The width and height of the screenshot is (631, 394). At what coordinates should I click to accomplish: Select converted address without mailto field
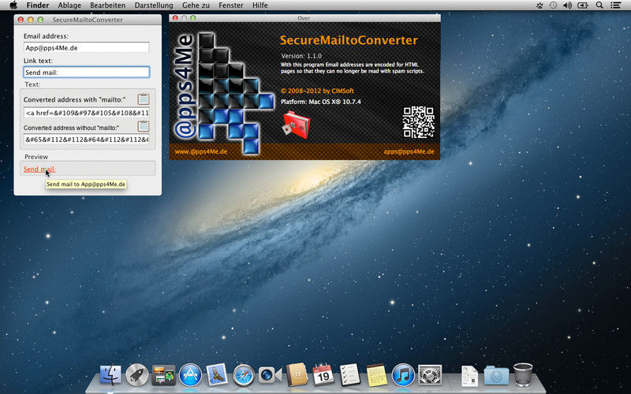pos(86,139)
